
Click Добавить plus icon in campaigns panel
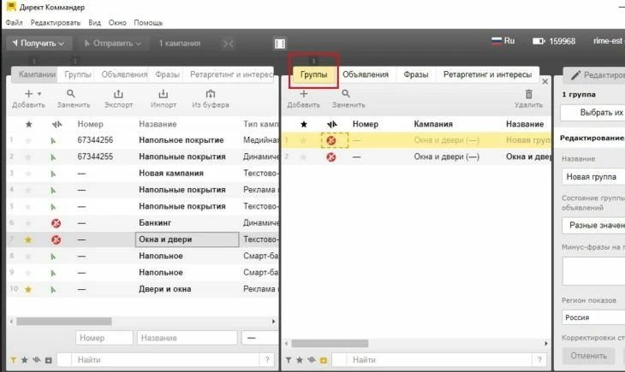tap(28, 94)
